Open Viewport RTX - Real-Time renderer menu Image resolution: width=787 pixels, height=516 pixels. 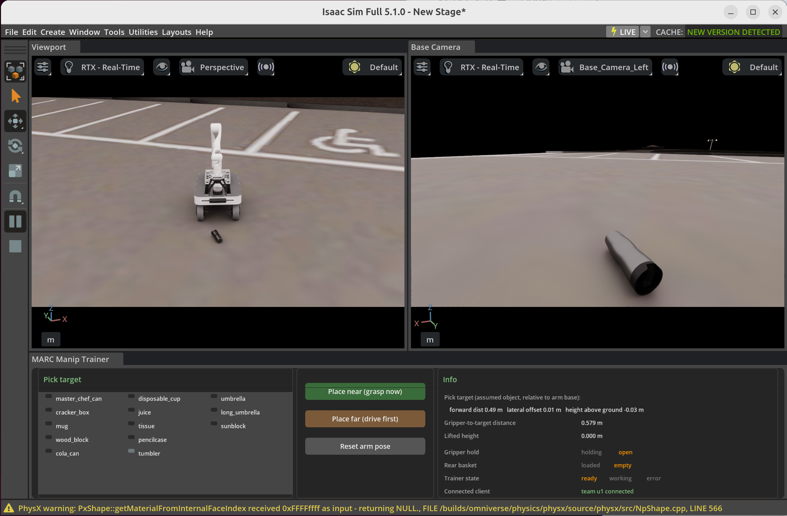point(102,67)
